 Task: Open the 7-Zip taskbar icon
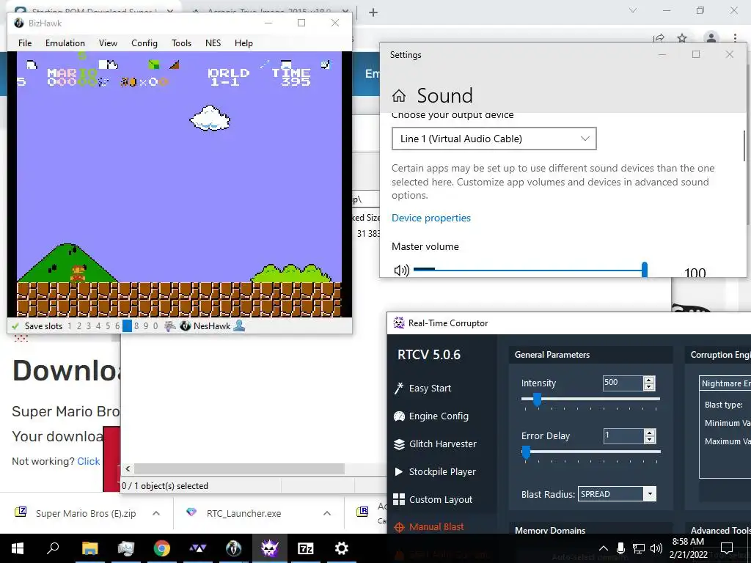[x=306, y=548]
